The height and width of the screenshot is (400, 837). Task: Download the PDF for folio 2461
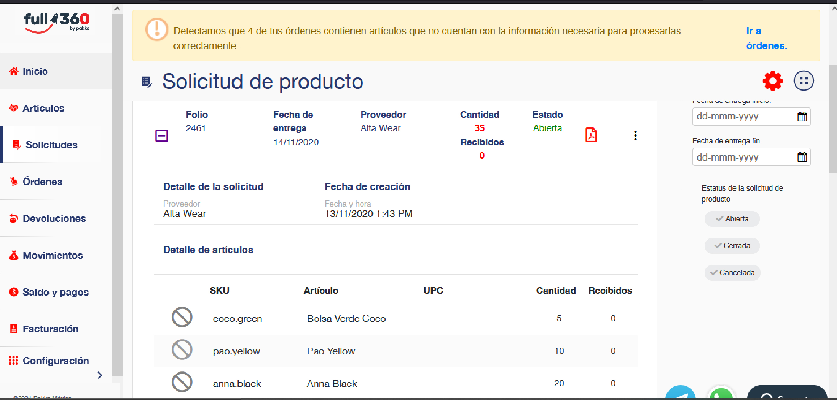[x=591, y=135]
